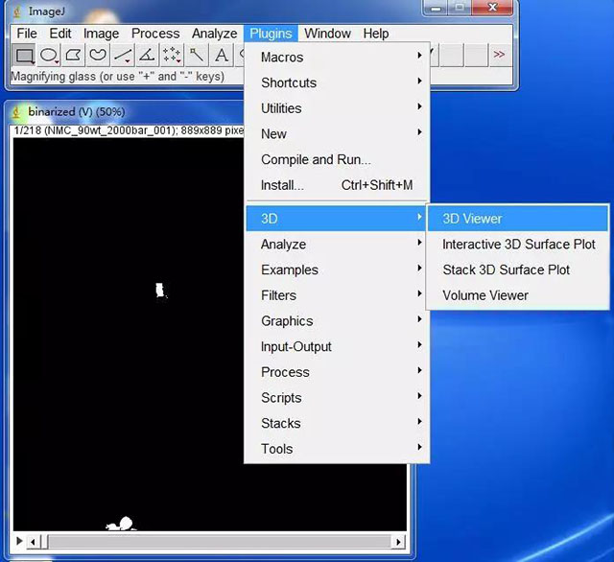Play the stack animation

(19, 543)
